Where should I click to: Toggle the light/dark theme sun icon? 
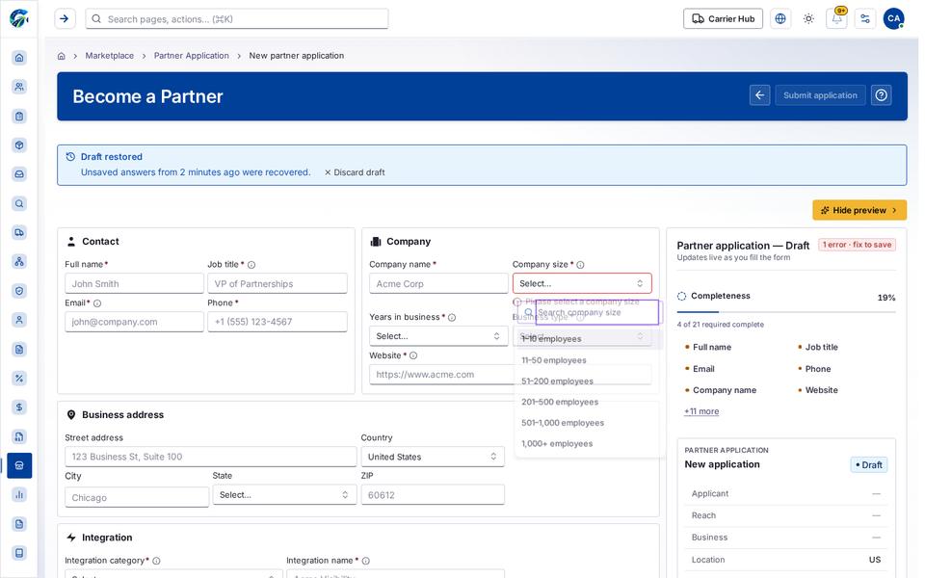[808, 19]
